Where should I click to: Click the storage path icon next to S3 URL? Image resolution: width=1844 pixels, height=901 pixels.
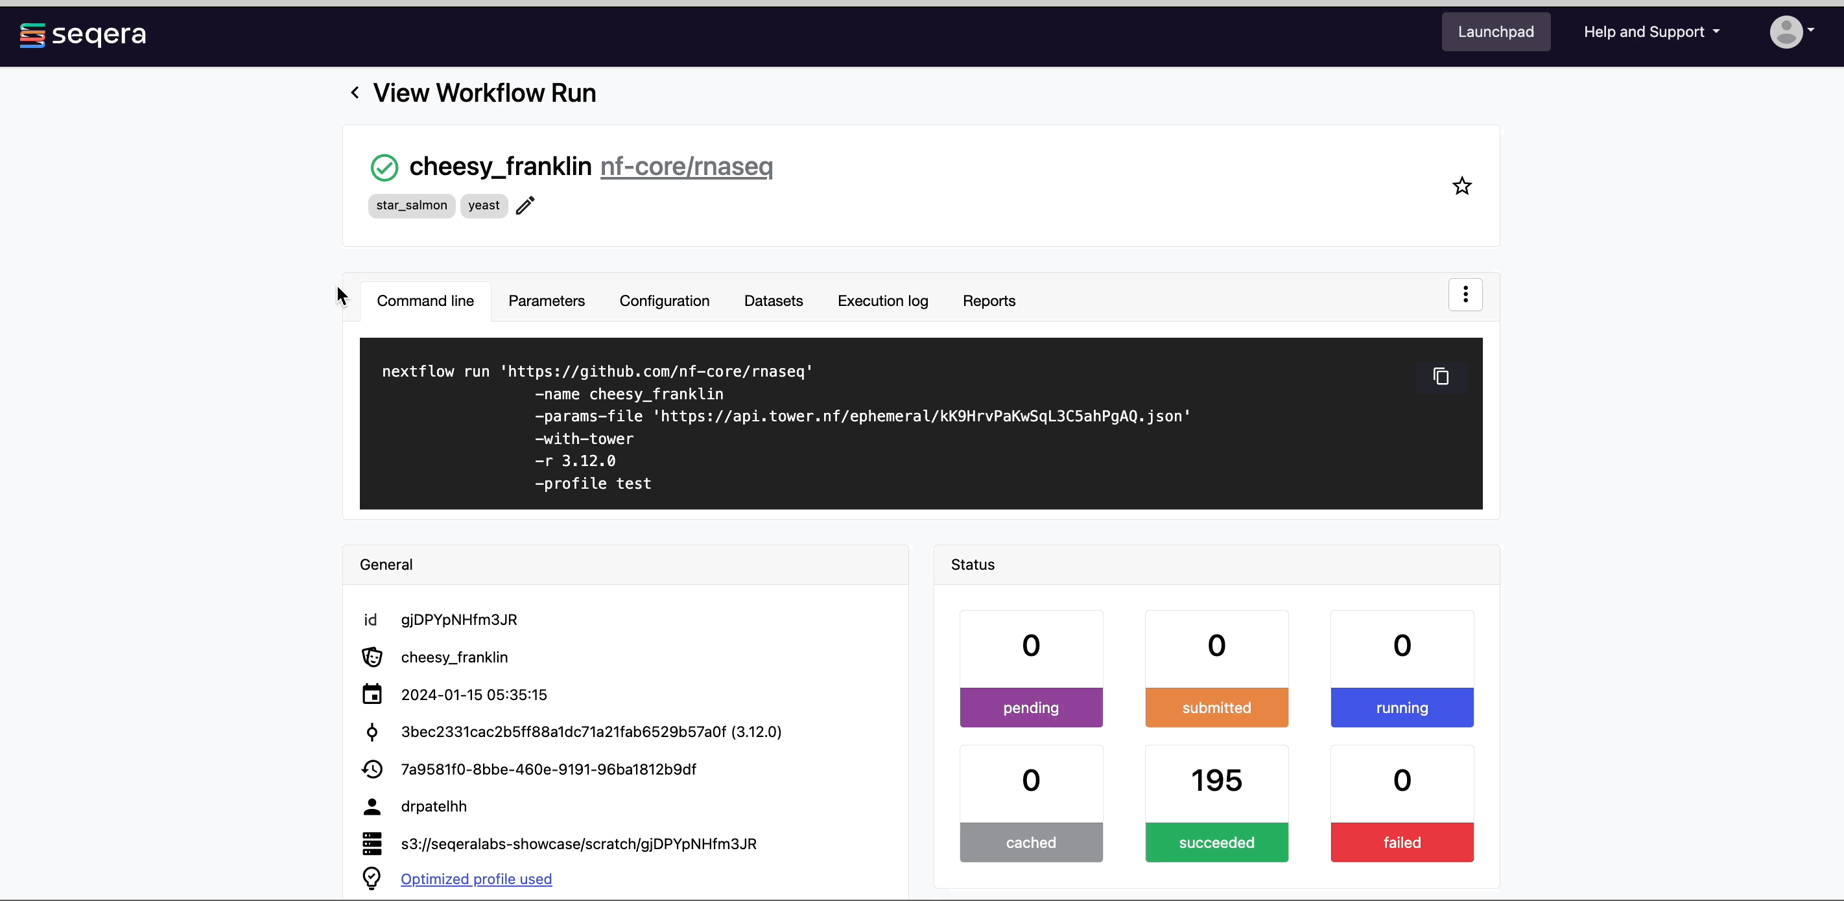372,843
